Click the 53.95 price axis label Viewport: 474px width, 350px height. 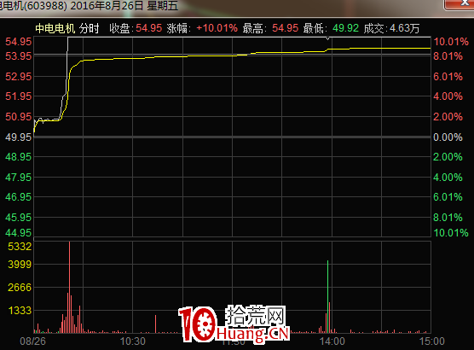pyautogui.click(x=19, y=56)
